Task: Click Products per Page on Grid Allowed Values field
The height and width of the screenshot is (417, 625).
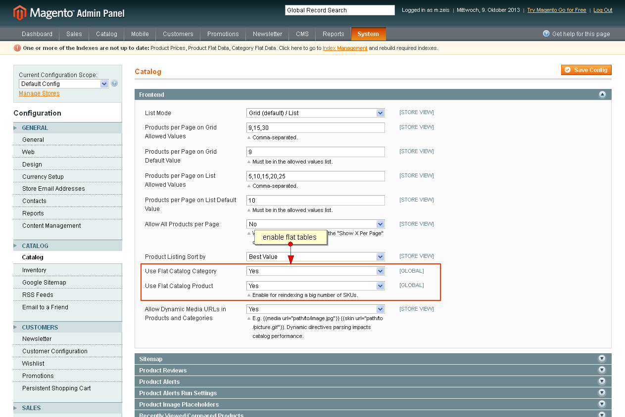Action: point(316,128)
